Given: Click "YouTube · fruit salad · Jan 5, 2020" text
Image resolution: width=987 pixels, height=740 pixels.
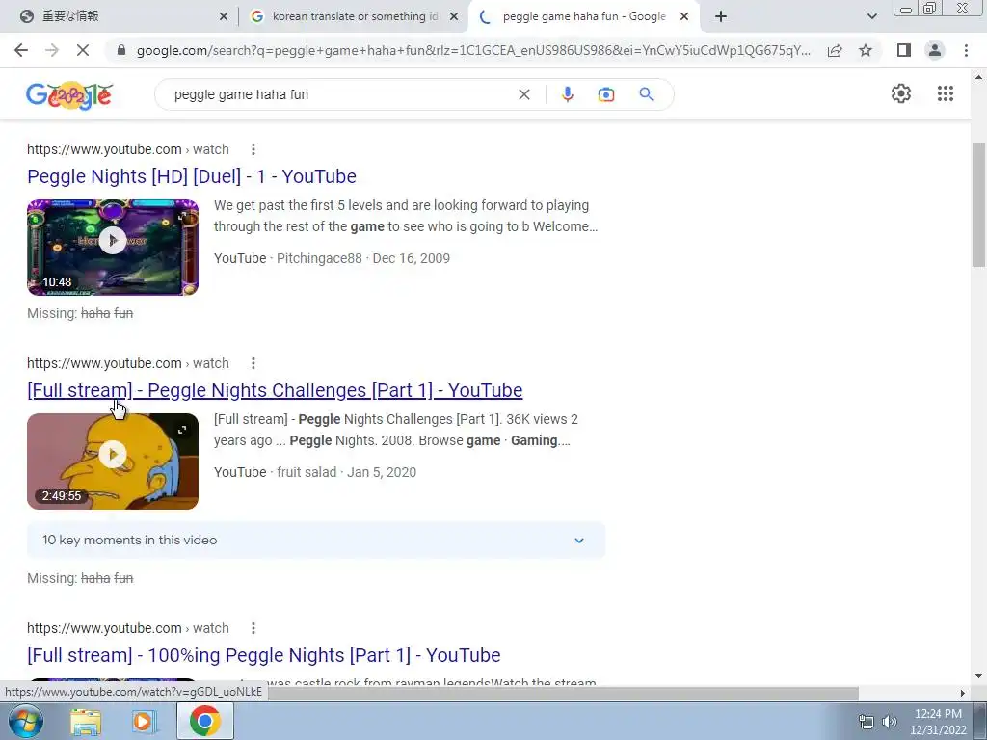Looking at the screenshot, I should (315, 472).
